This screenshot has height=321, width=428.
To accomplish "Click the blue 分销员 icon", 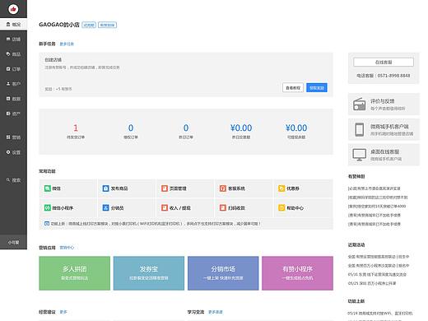I will [x=106, y=207].
